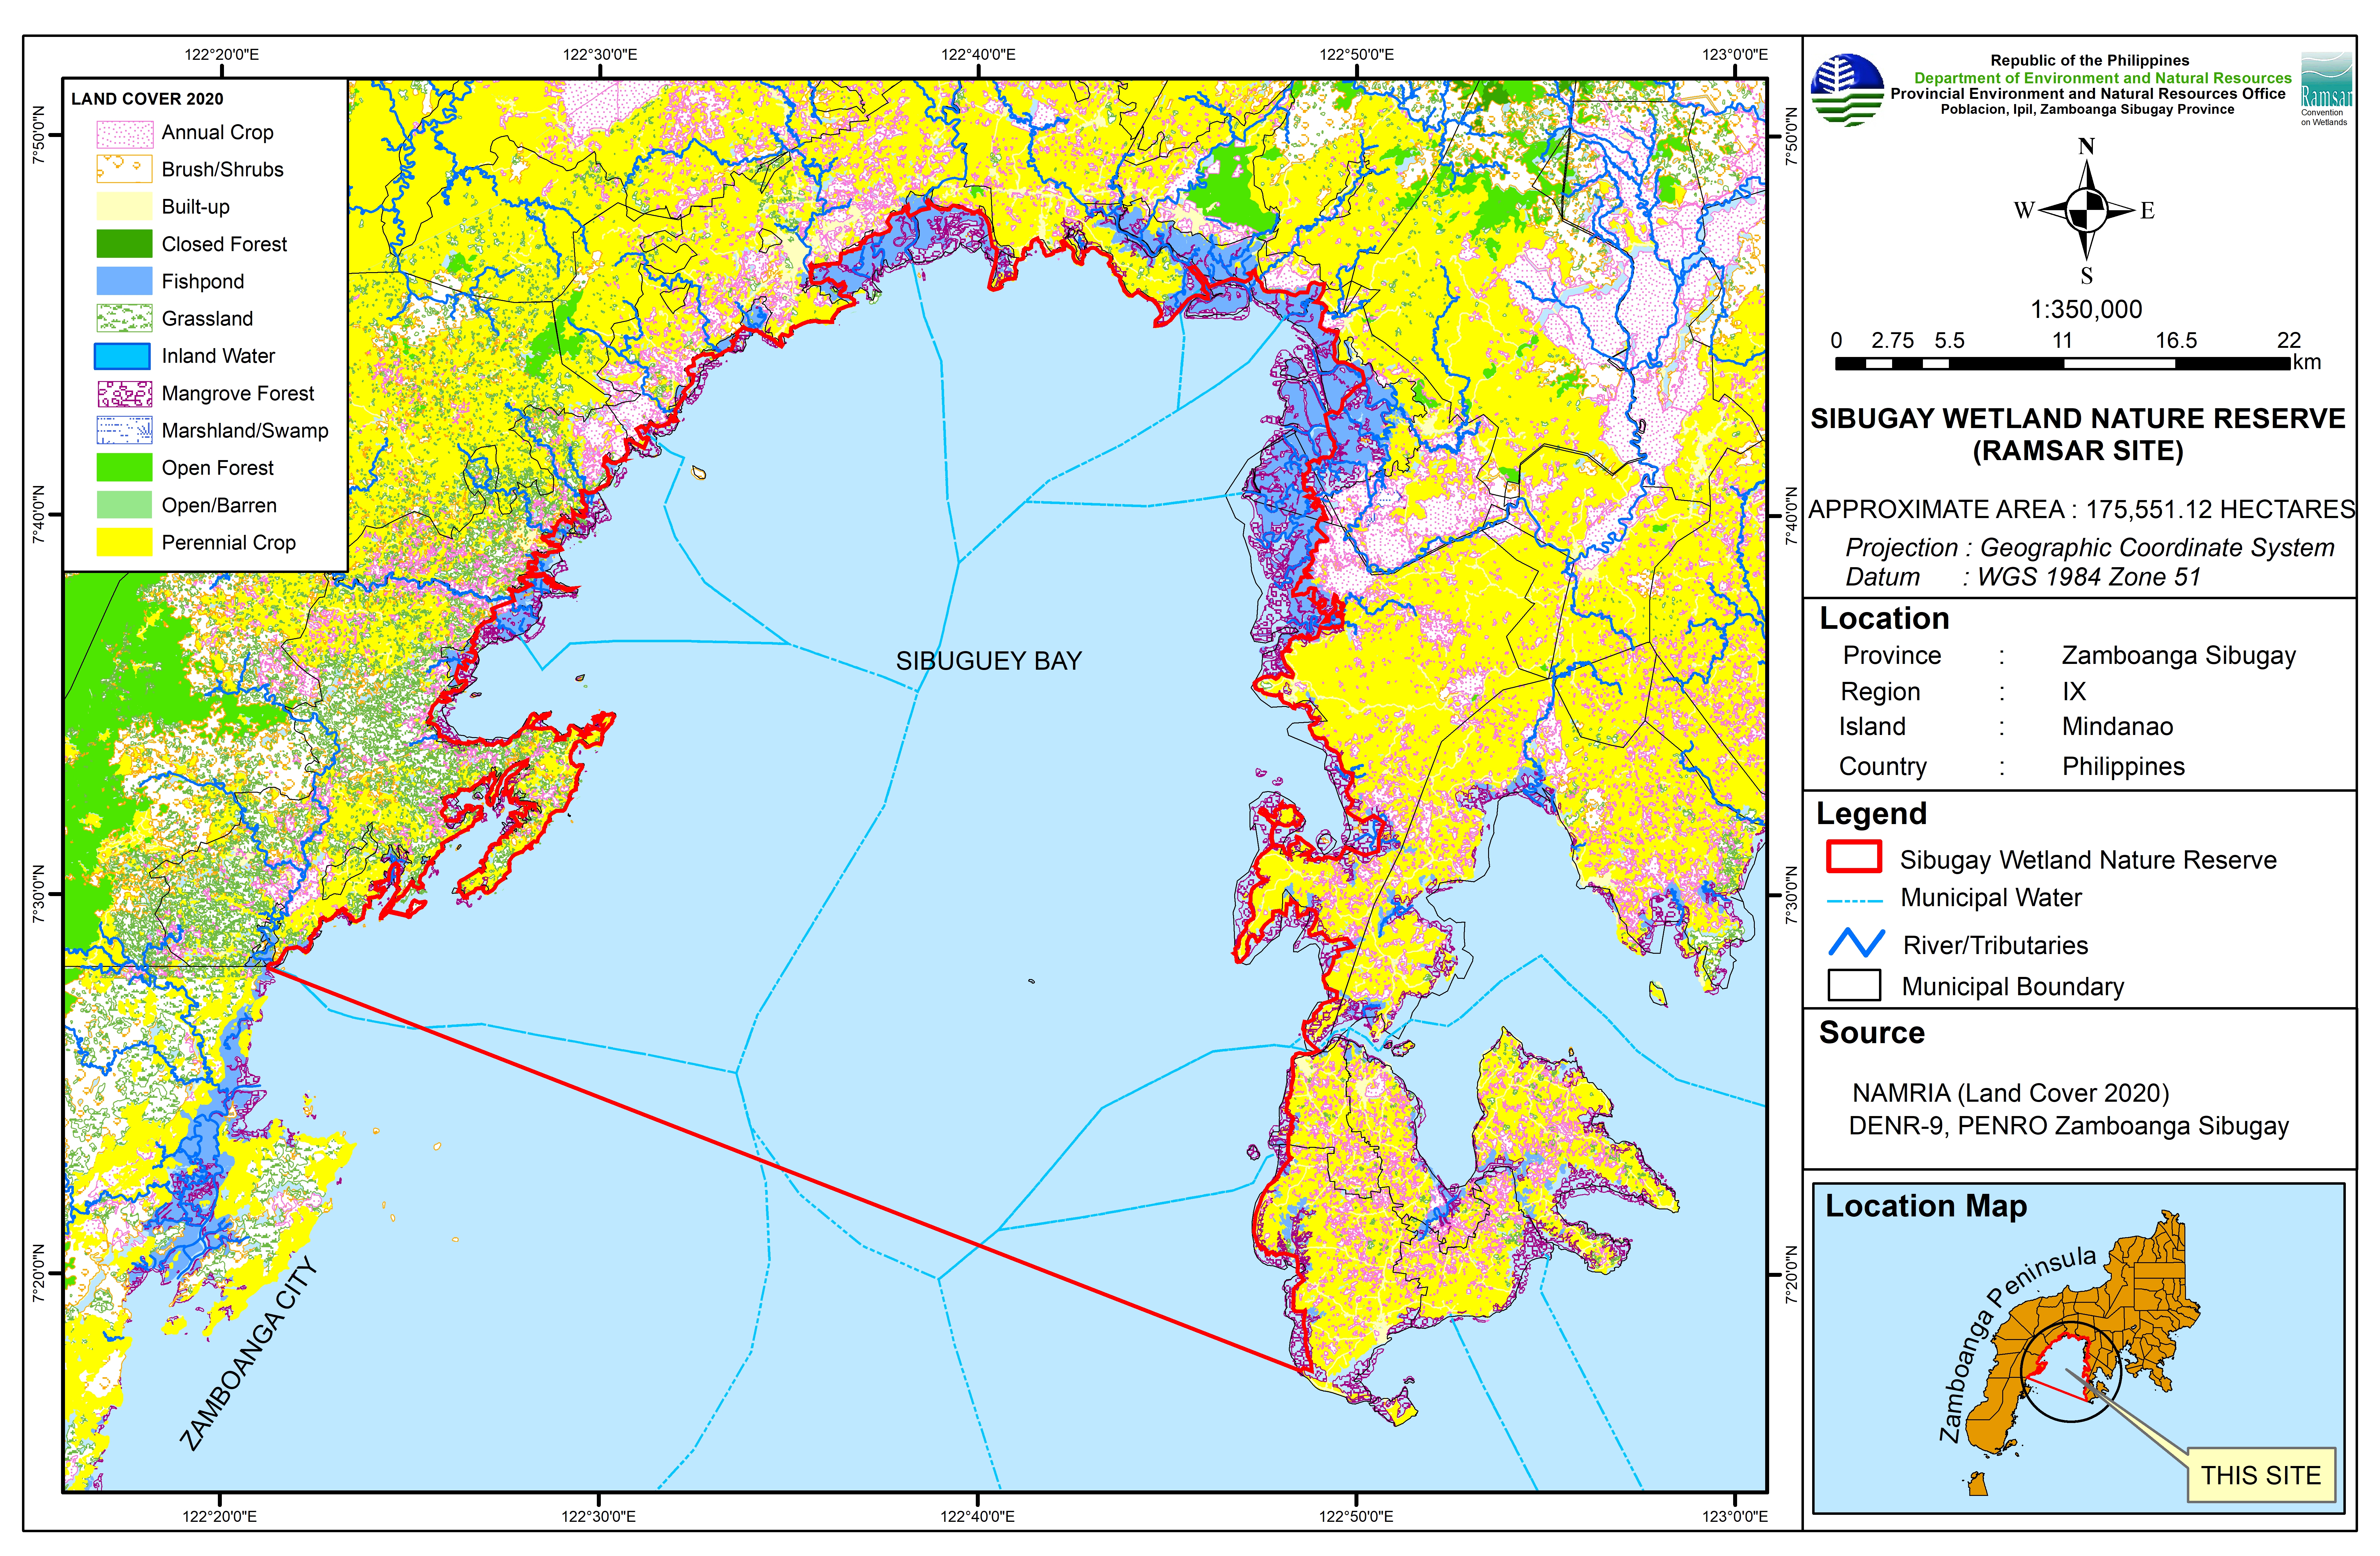Click the Mangrove Forest legend label

point(238,394)
